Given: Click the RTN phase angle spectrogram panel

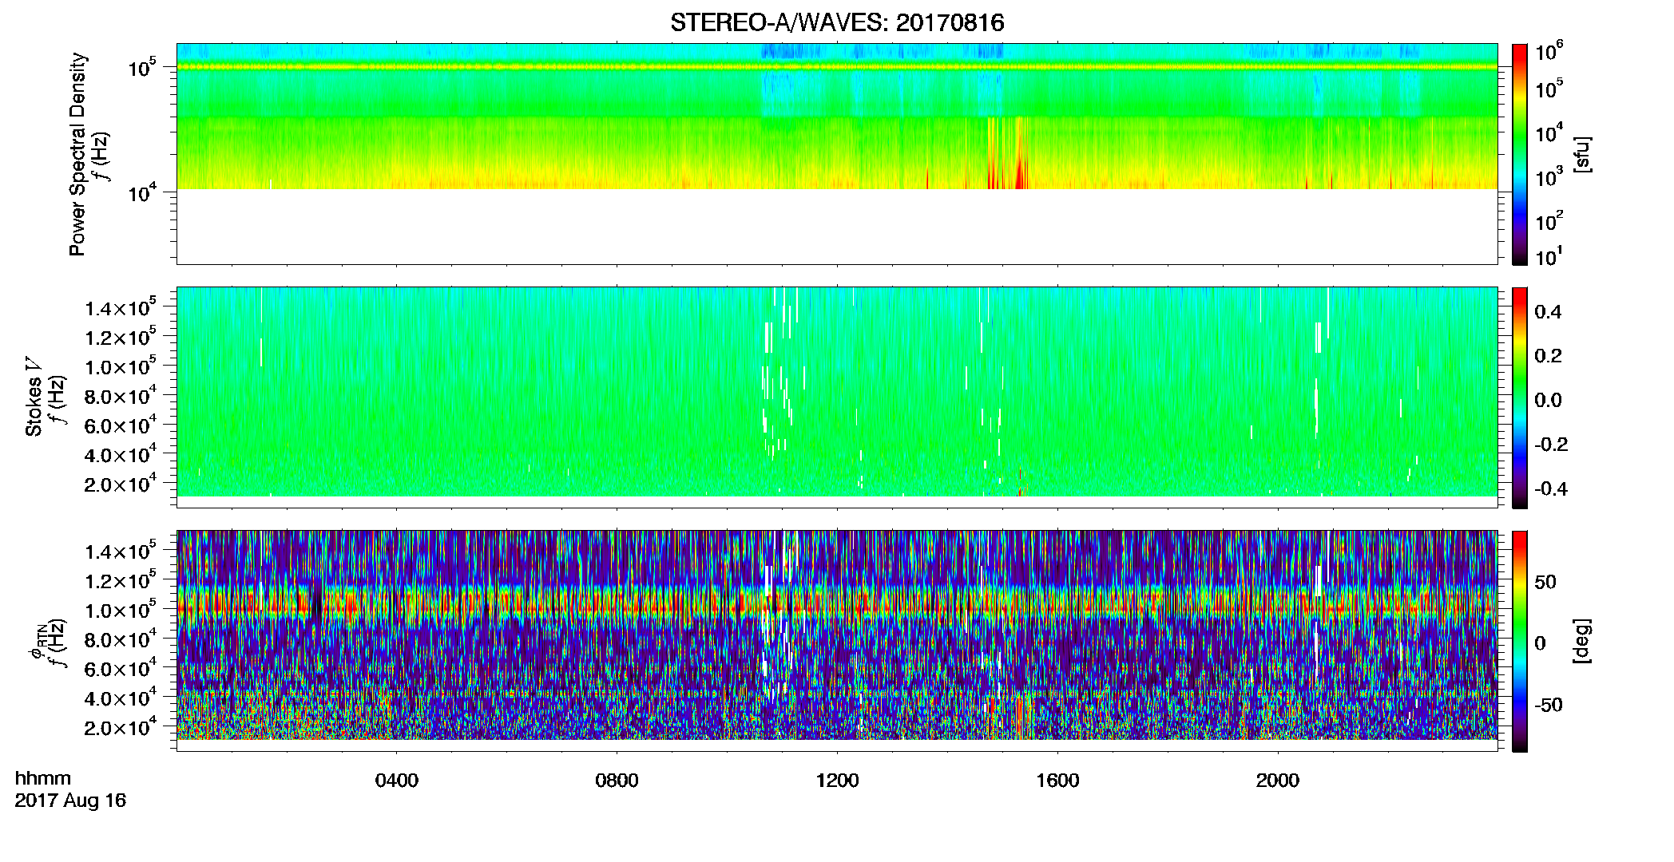Looking at the screenshot, I should [x=837, y=641].
